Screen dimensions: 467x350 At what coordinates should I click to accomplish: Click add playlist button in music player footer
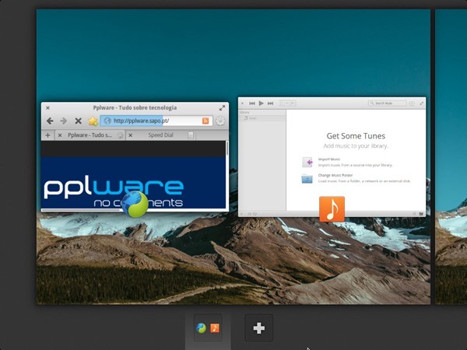point(242,214)
